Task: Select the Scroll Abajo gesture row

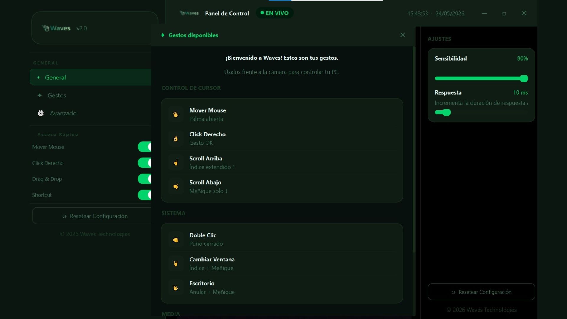Action: point(282,187)
